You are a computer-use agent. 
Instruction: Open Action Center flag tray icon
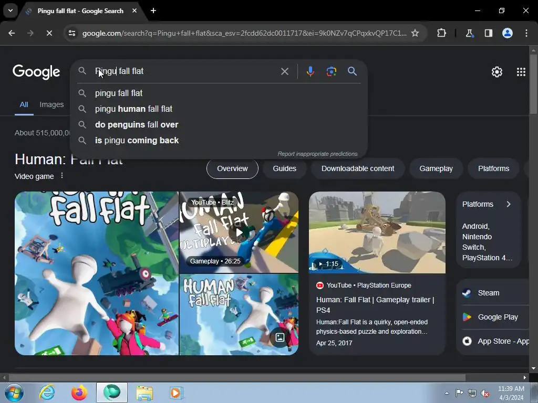pyautogui.click(x=459, y=393)
